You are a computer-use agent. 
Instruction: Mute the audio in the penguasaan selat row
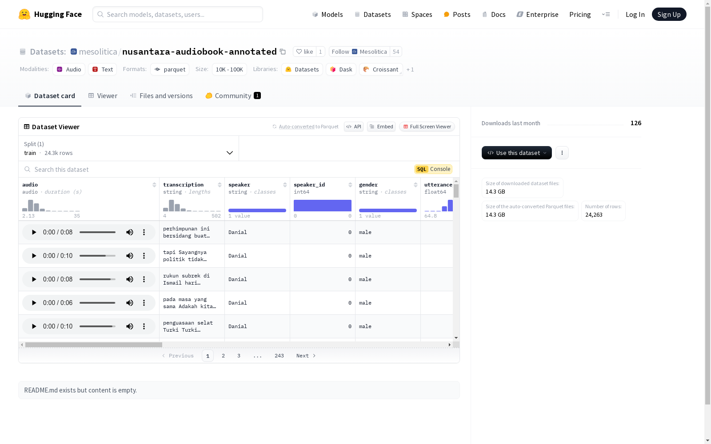pyautogui.click(x=130, y=326)
